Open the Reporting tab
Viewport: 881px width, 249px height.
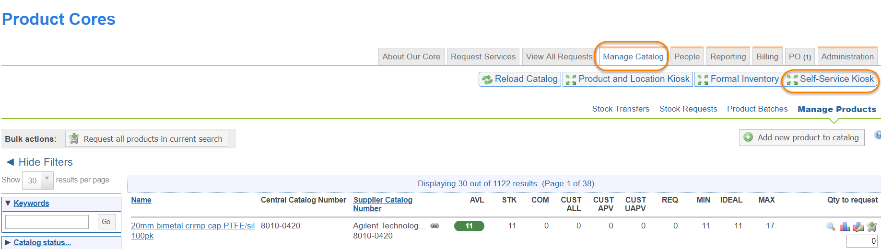[728, 57]
